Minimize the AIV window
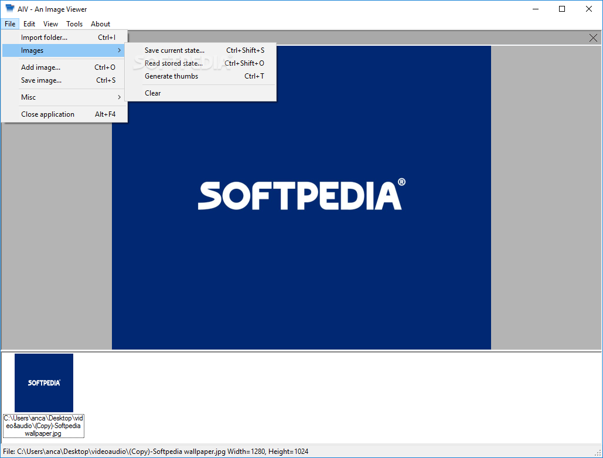 tap(536, 9)
